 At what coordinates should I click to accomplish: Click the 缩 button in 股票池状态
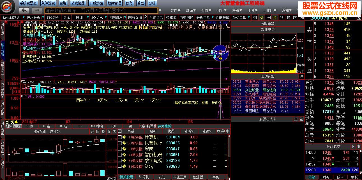tap(301, 119)
